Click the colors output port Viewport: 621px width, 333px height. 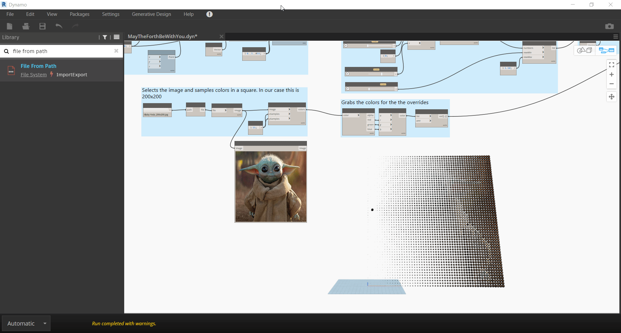coord(301,110)
